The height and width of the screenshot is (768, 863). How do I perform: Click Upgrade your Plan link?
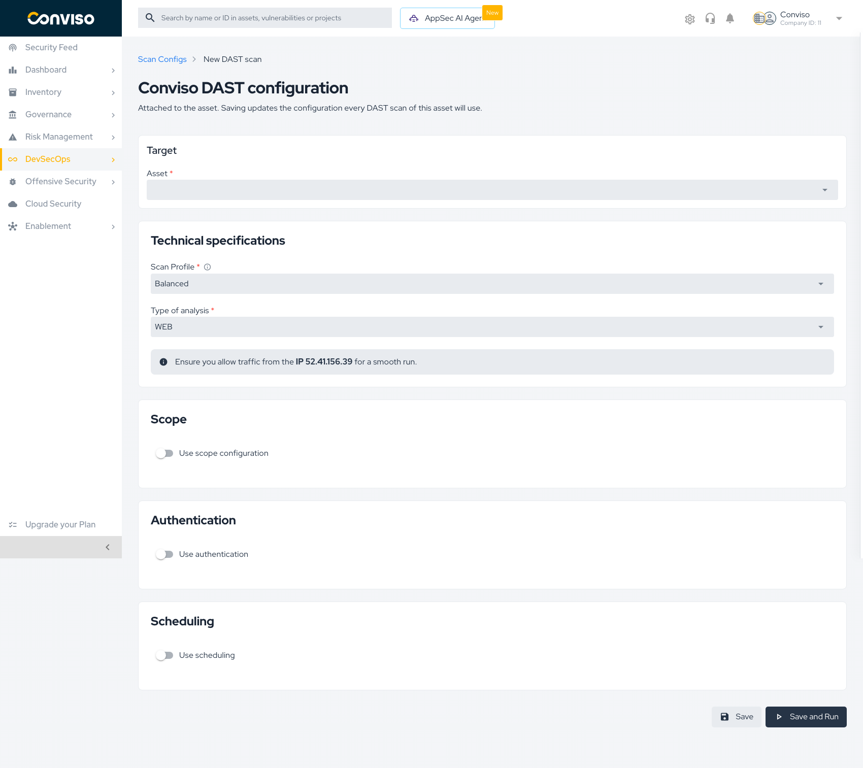61,525
